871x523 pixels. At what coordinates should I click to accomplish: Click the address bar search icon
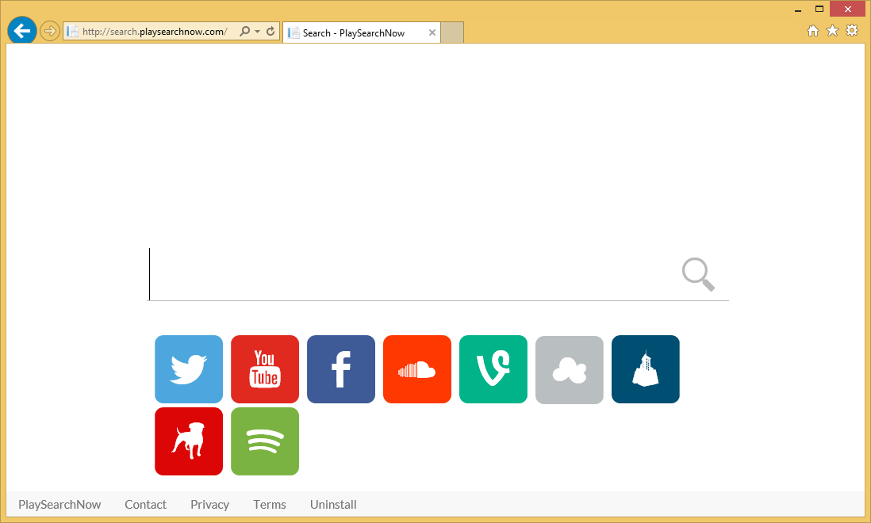click(244, 31)
